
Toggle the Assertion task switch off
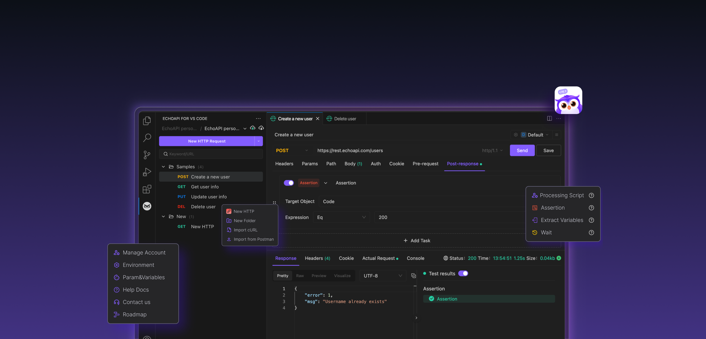point(289,183)
